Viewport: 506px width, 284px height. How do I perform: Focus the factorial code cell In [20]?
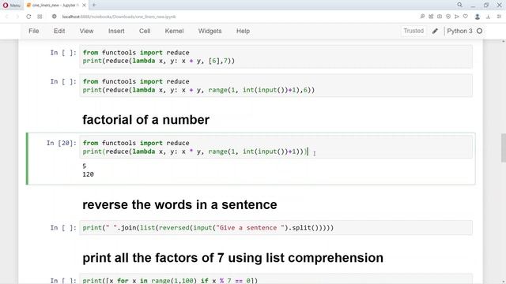click(276, 148)
